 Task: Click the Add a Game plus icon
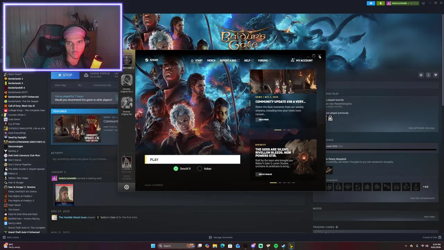coord(4,237)
